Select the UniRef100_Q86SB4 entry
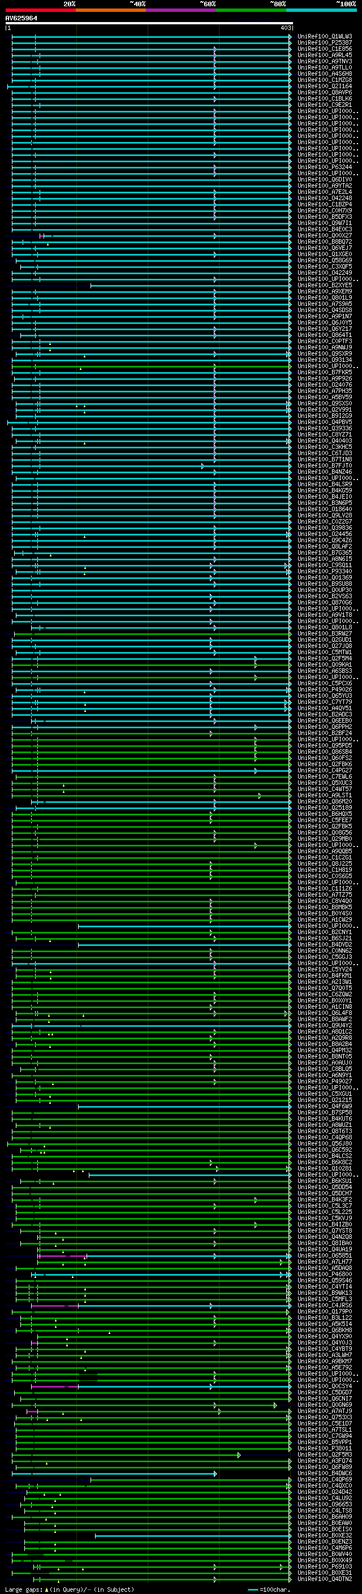 click(x=325, y=752)
